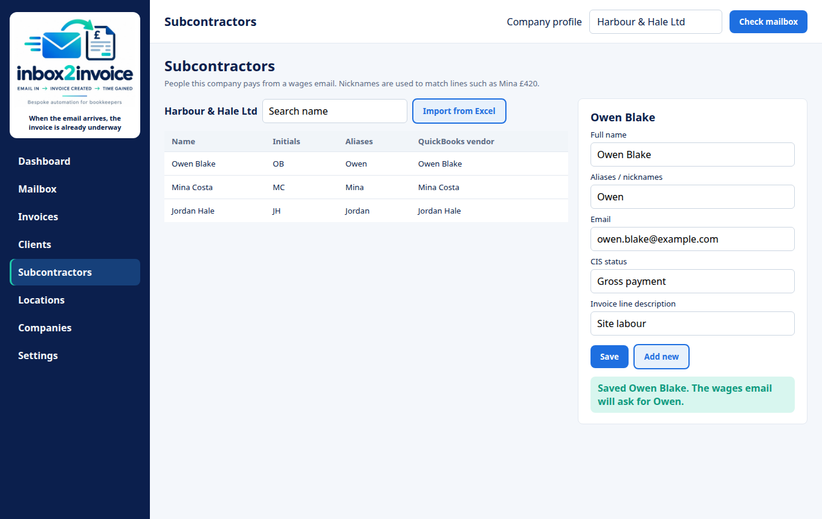This screenshot has height=519, width=822.
Task: Click into the Email field
Action: pyautogui.click(x=693, y=239)
